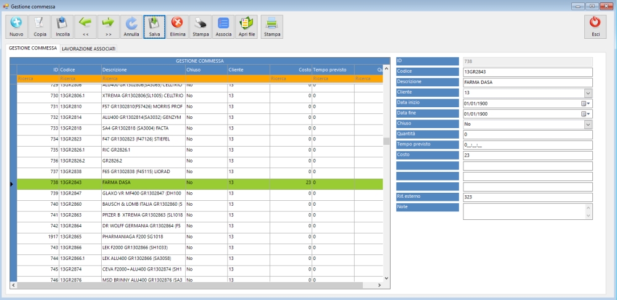
Task: Click the Codice Ricerca search filter cell
Action: click(80, 78)
